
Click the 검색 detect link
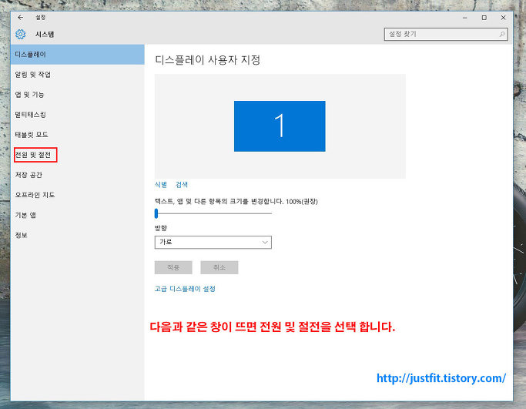[x=182, y=185]
